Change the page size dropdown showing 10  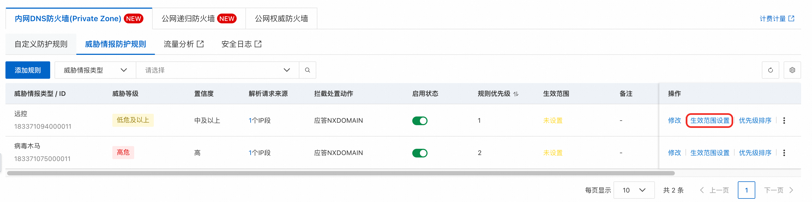tap(634, 190)
